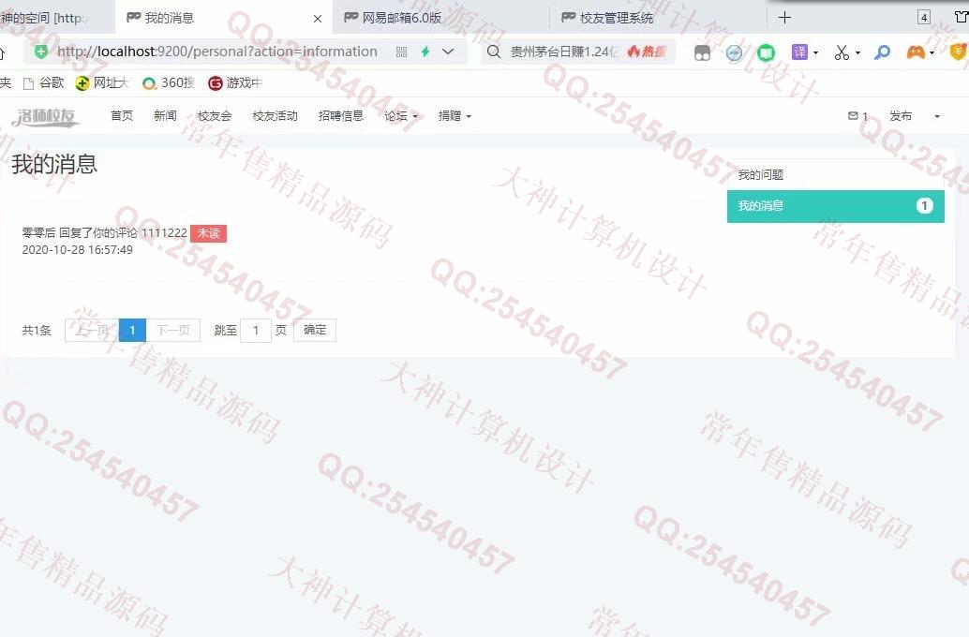
Task: Click the 下一页 pagination button
Action: point(173,330)
